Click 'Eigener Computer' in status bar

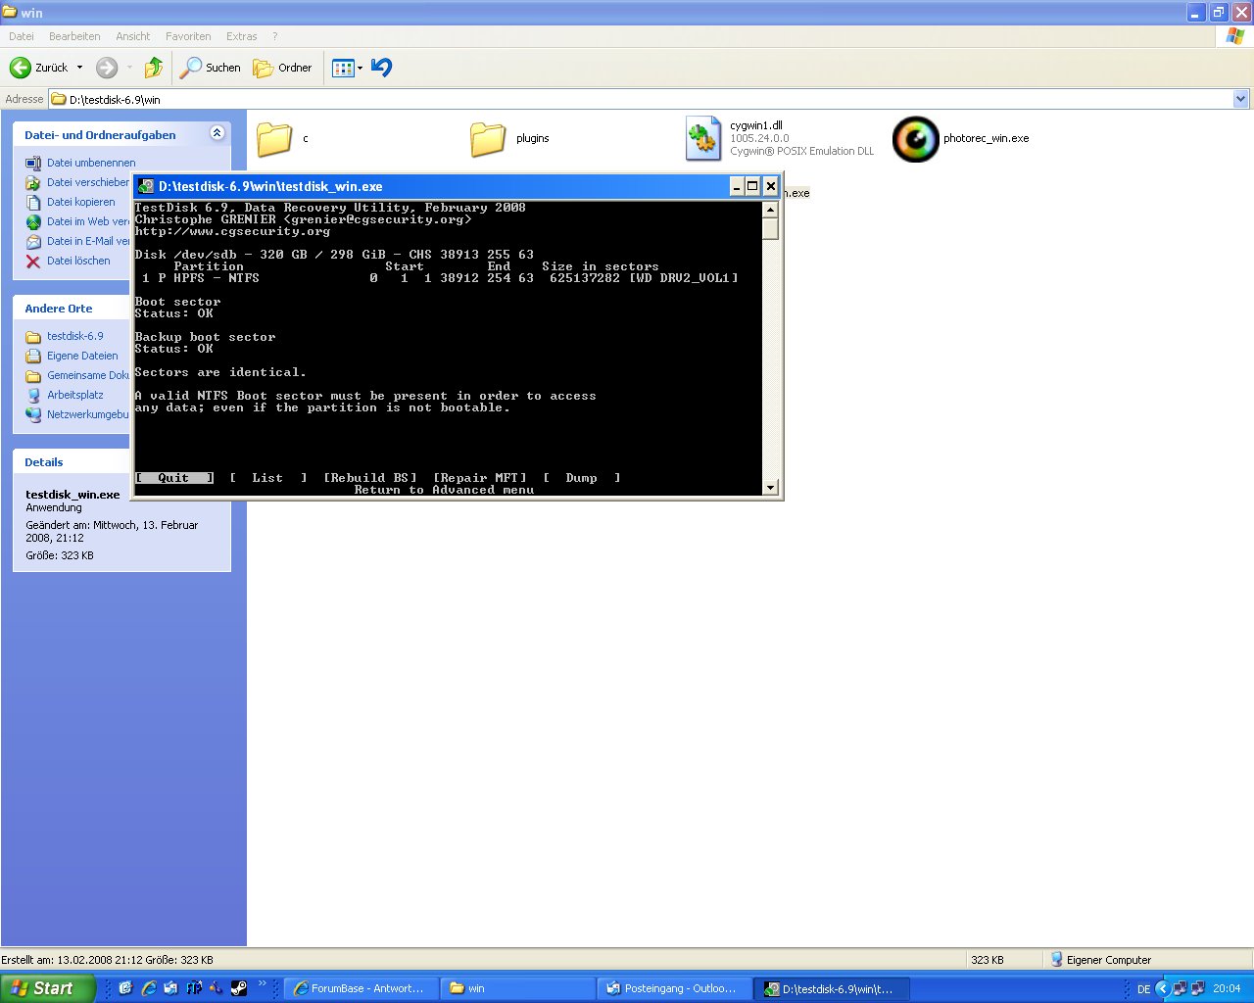(1108, 960)
